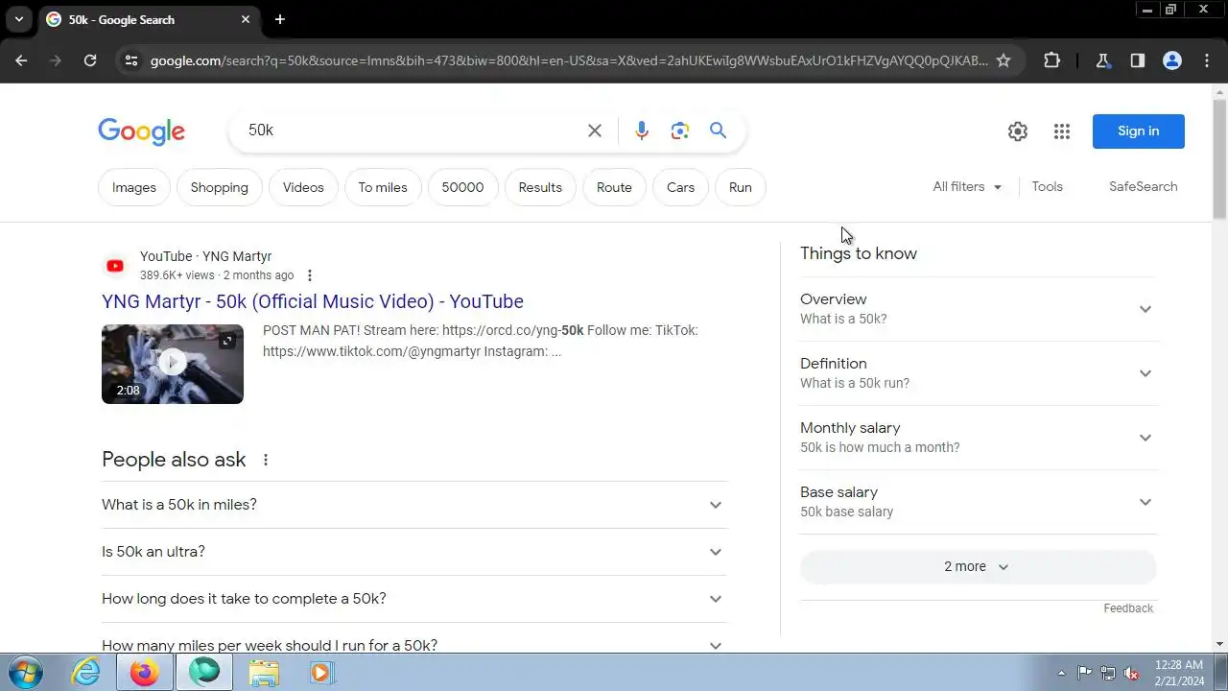The image size is (1228, 691).
Task: Open three-dot menu beside YNG Martyr result
Action: tap(309, 275)
